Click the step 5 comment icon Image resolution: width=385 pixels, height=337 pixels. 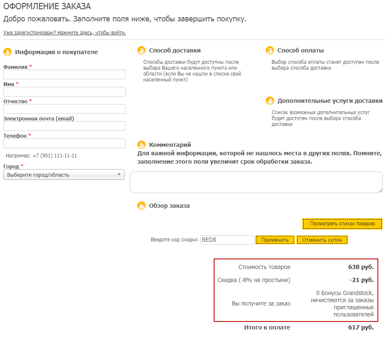coord(141,145)
